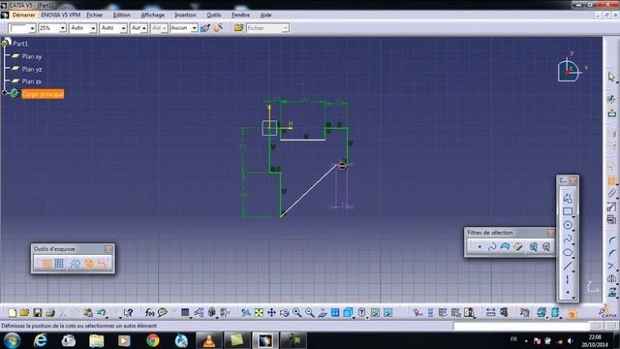Click the surface filter in Filtres de sélection

pos(505,247)
